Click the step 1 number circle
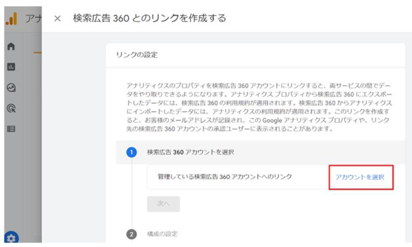The width and height of the screenshot is (412, 247). coord(131,152)
